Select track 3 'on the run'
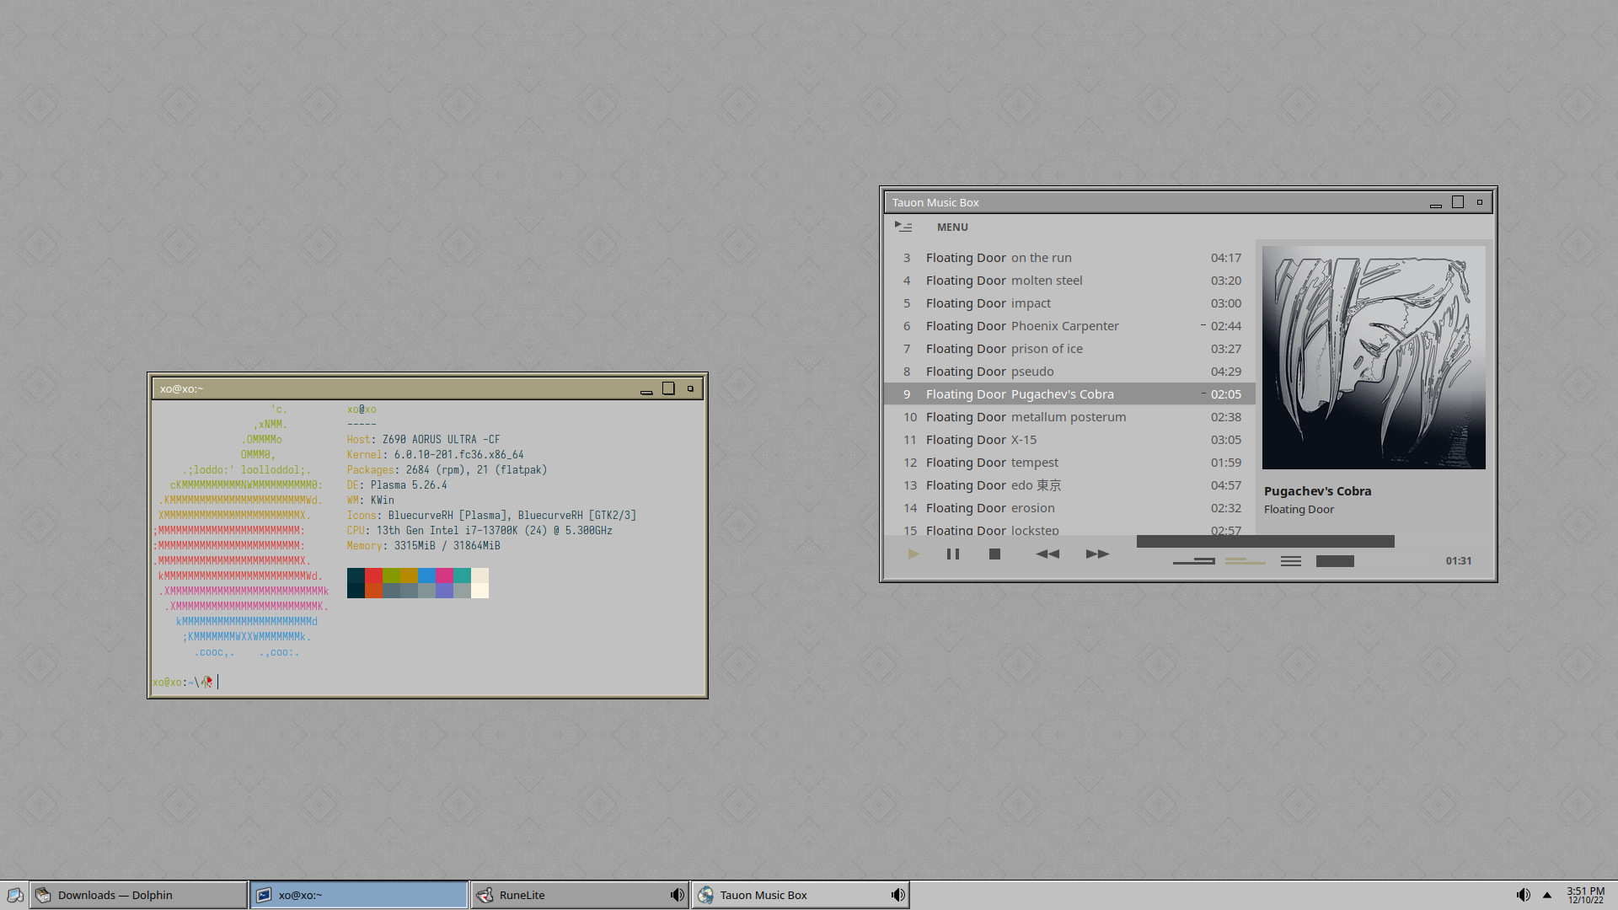 coord(1069,258)
